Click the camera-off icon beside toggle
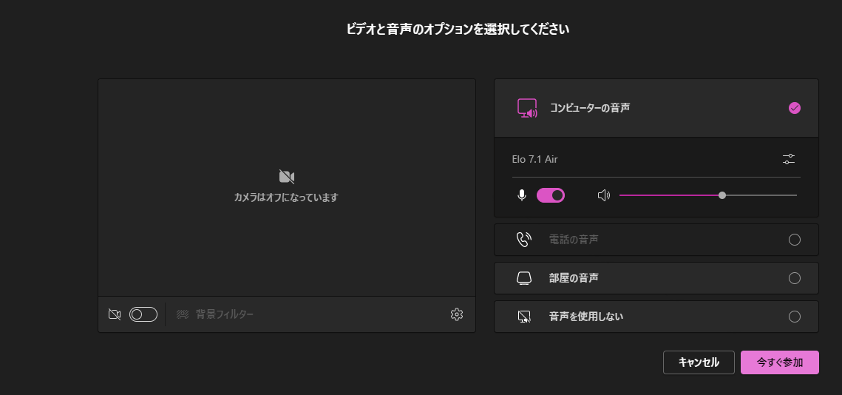 point(115,314)
